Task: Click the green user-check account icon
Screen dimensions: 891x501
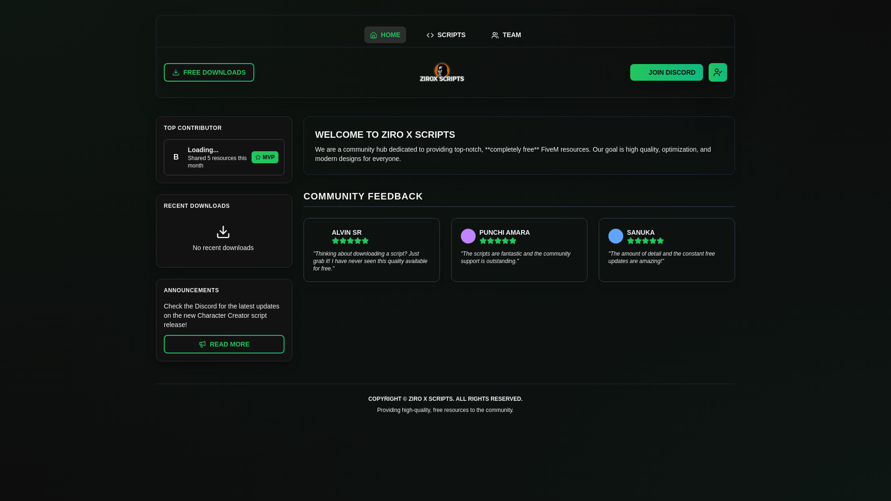Action: [718, 72]
